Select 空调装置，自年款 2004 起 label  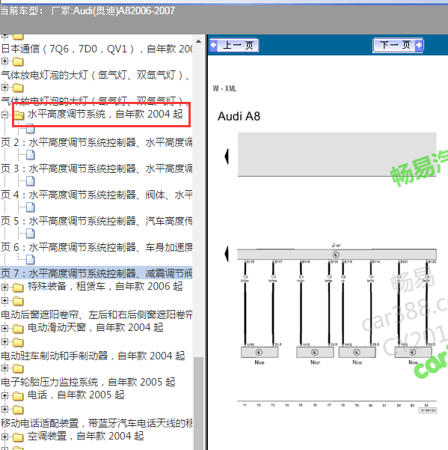click(x=86, y=436)
